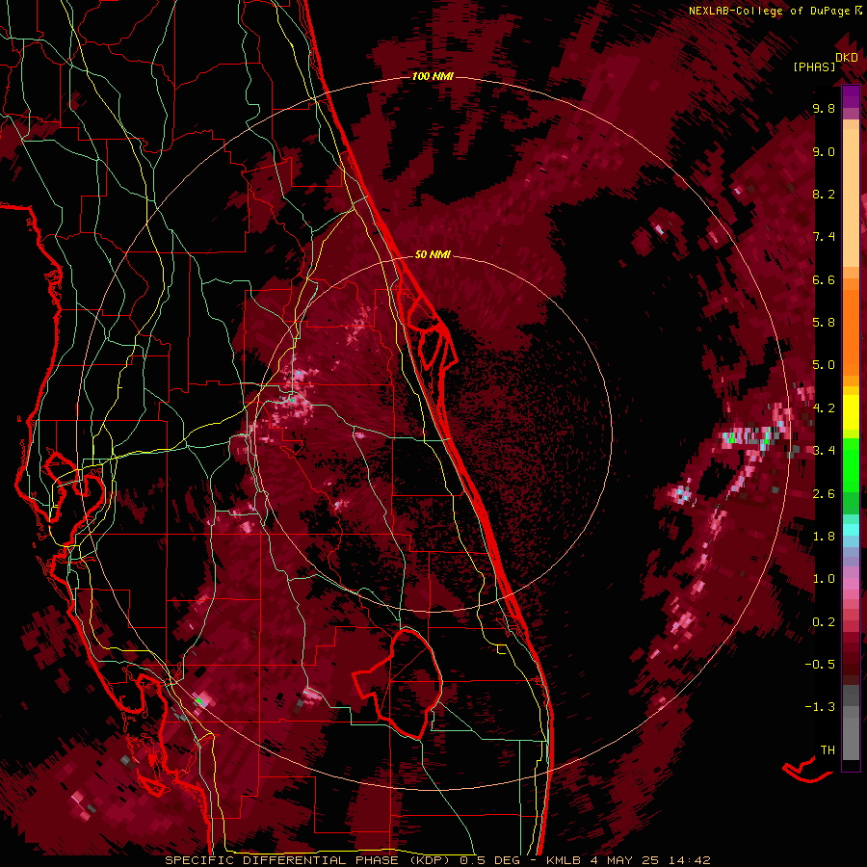Click the yellow segment of the color bar
The width and height of the screenshot is (867, 867).
point(851,412)
